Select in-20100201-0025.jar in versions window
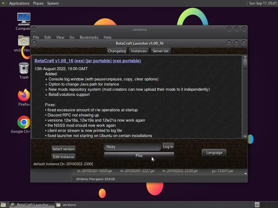Screen dimensions: 278x208 coord(95,171)
